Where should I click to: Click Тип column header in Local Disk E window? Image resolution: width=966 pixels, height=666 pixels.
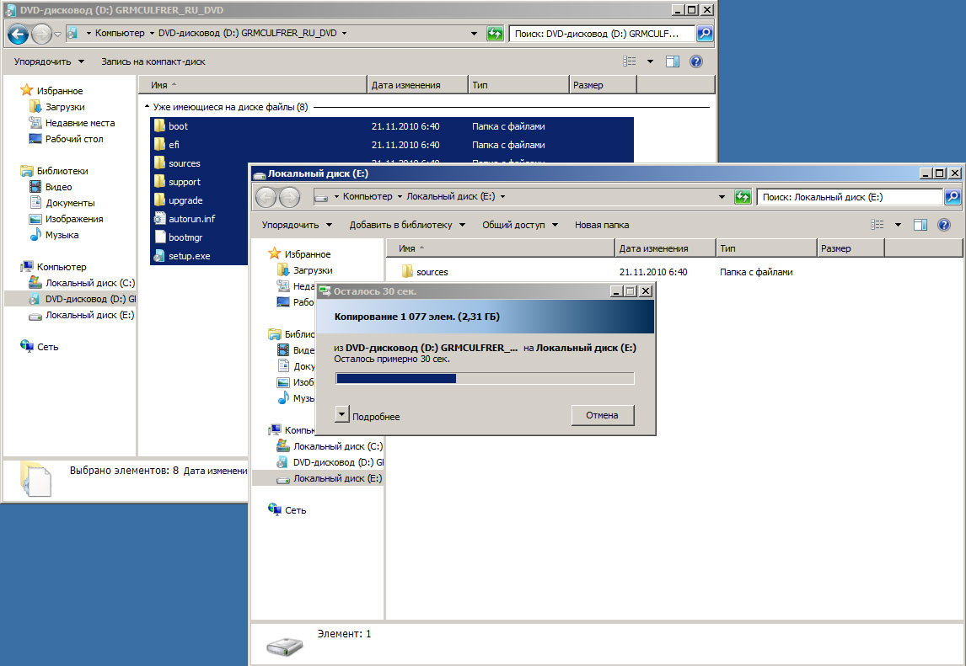[766, 248]
